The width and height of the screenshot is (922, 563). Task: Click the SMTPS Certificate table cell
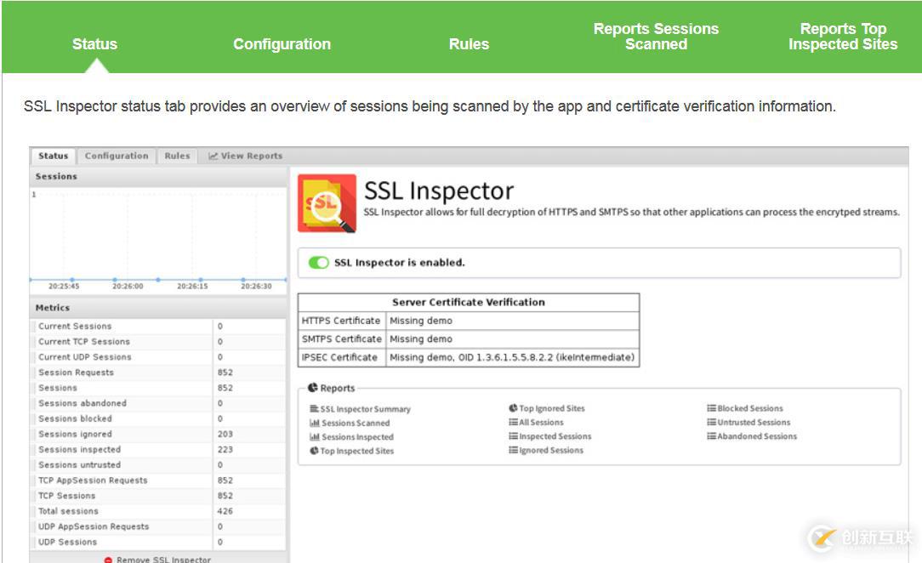point(342,339)
